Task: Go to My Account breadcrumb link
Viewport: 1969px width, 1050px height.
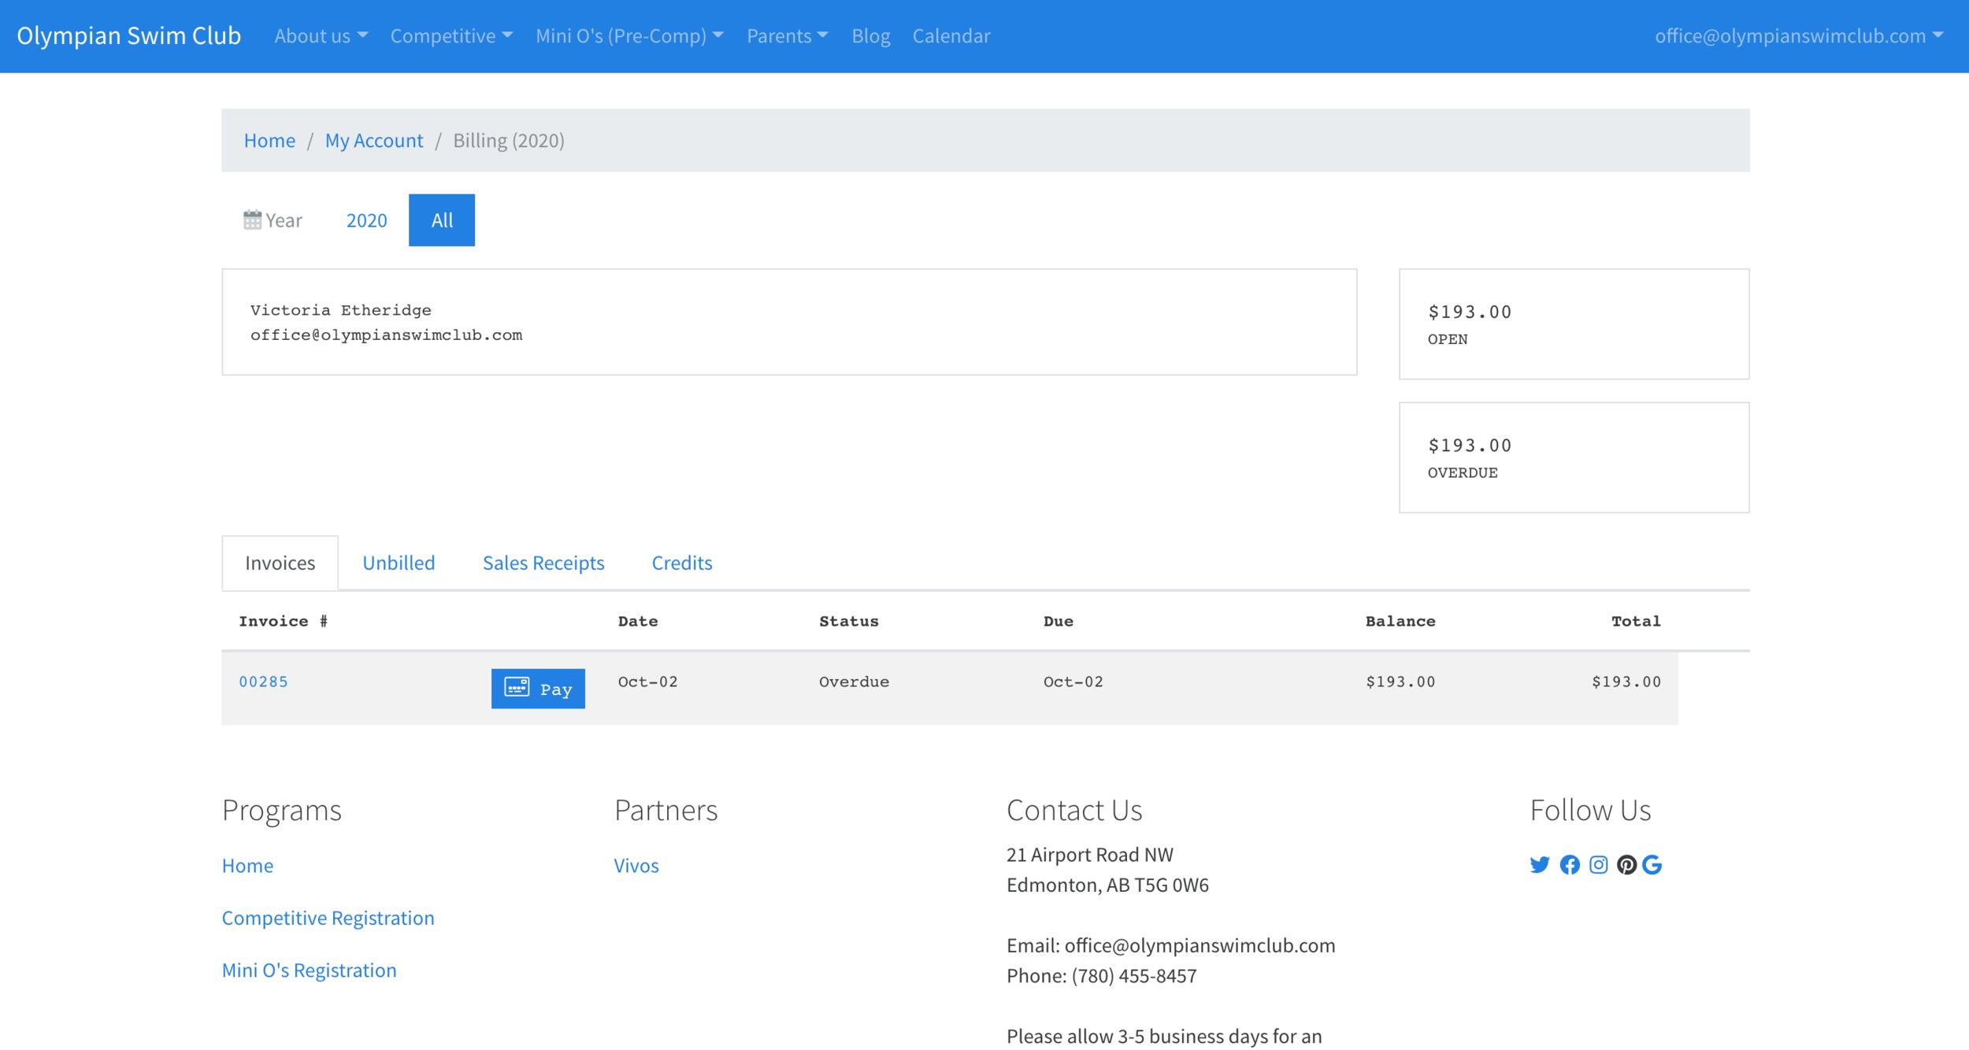Action: pos(374,140)
